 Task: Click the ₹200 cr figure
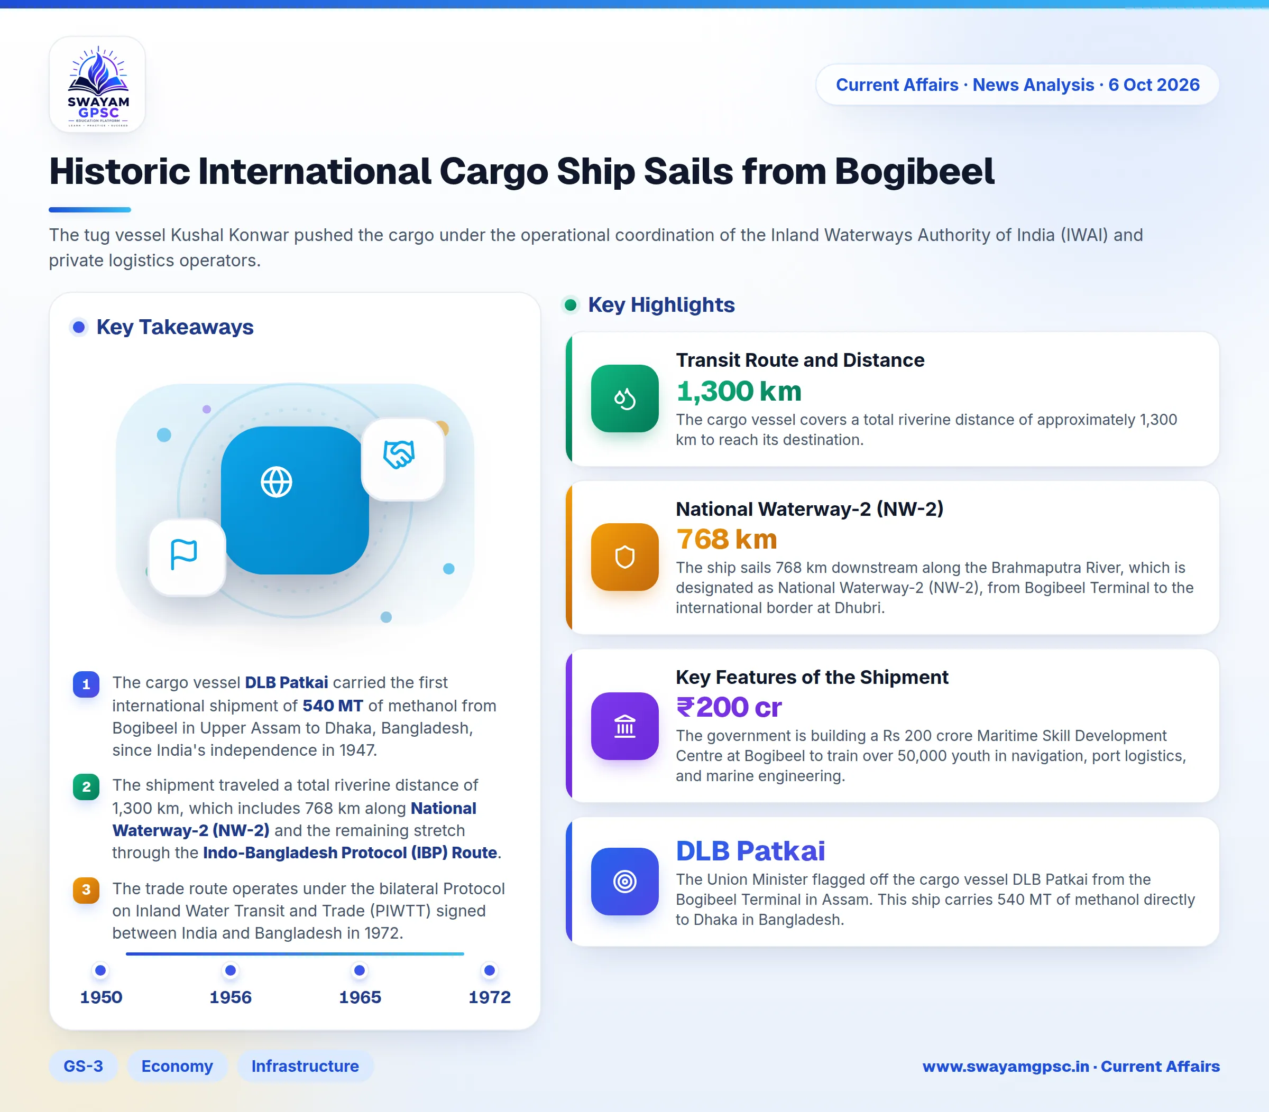(x=729, y=707)
